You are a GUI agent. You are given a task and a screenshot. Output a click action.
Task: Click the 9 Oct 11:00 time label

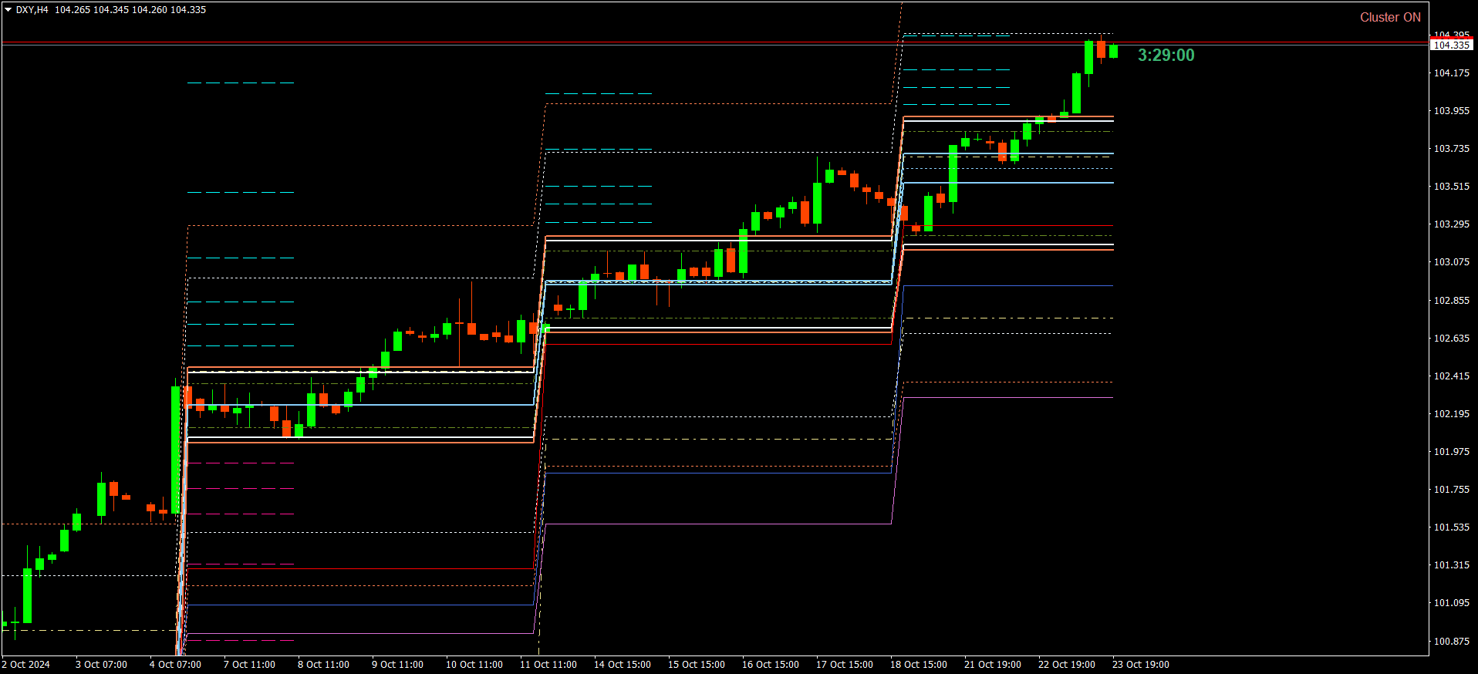(397, 665)
